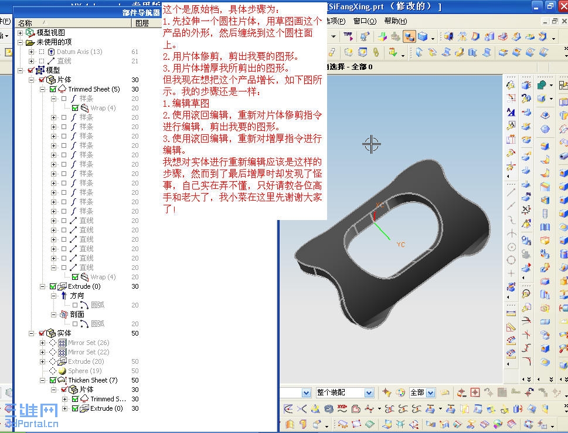Viewport: 568px width, 433px height.
Task: Click the heart-shaped offset curve icon
Action: point(356,409)
